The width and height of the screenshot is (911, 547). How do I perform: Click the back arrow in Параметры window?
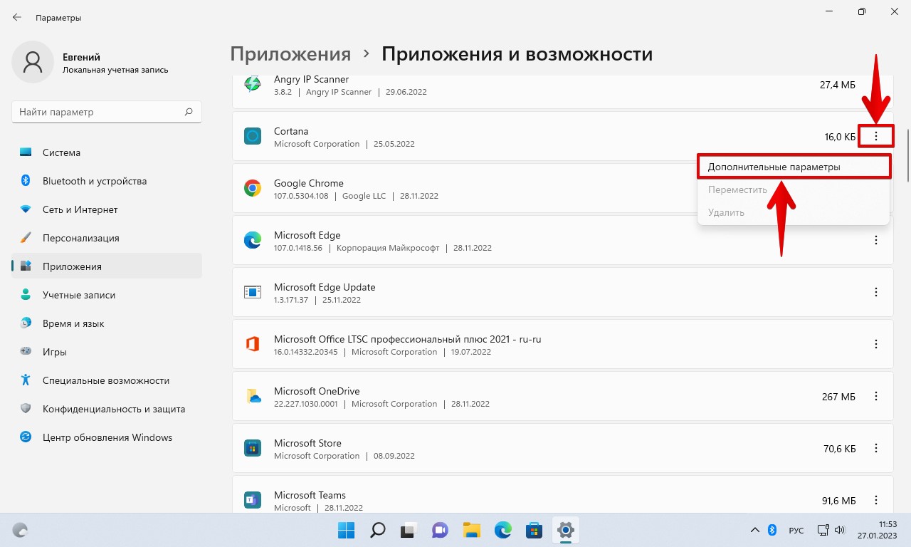[17, 17]
